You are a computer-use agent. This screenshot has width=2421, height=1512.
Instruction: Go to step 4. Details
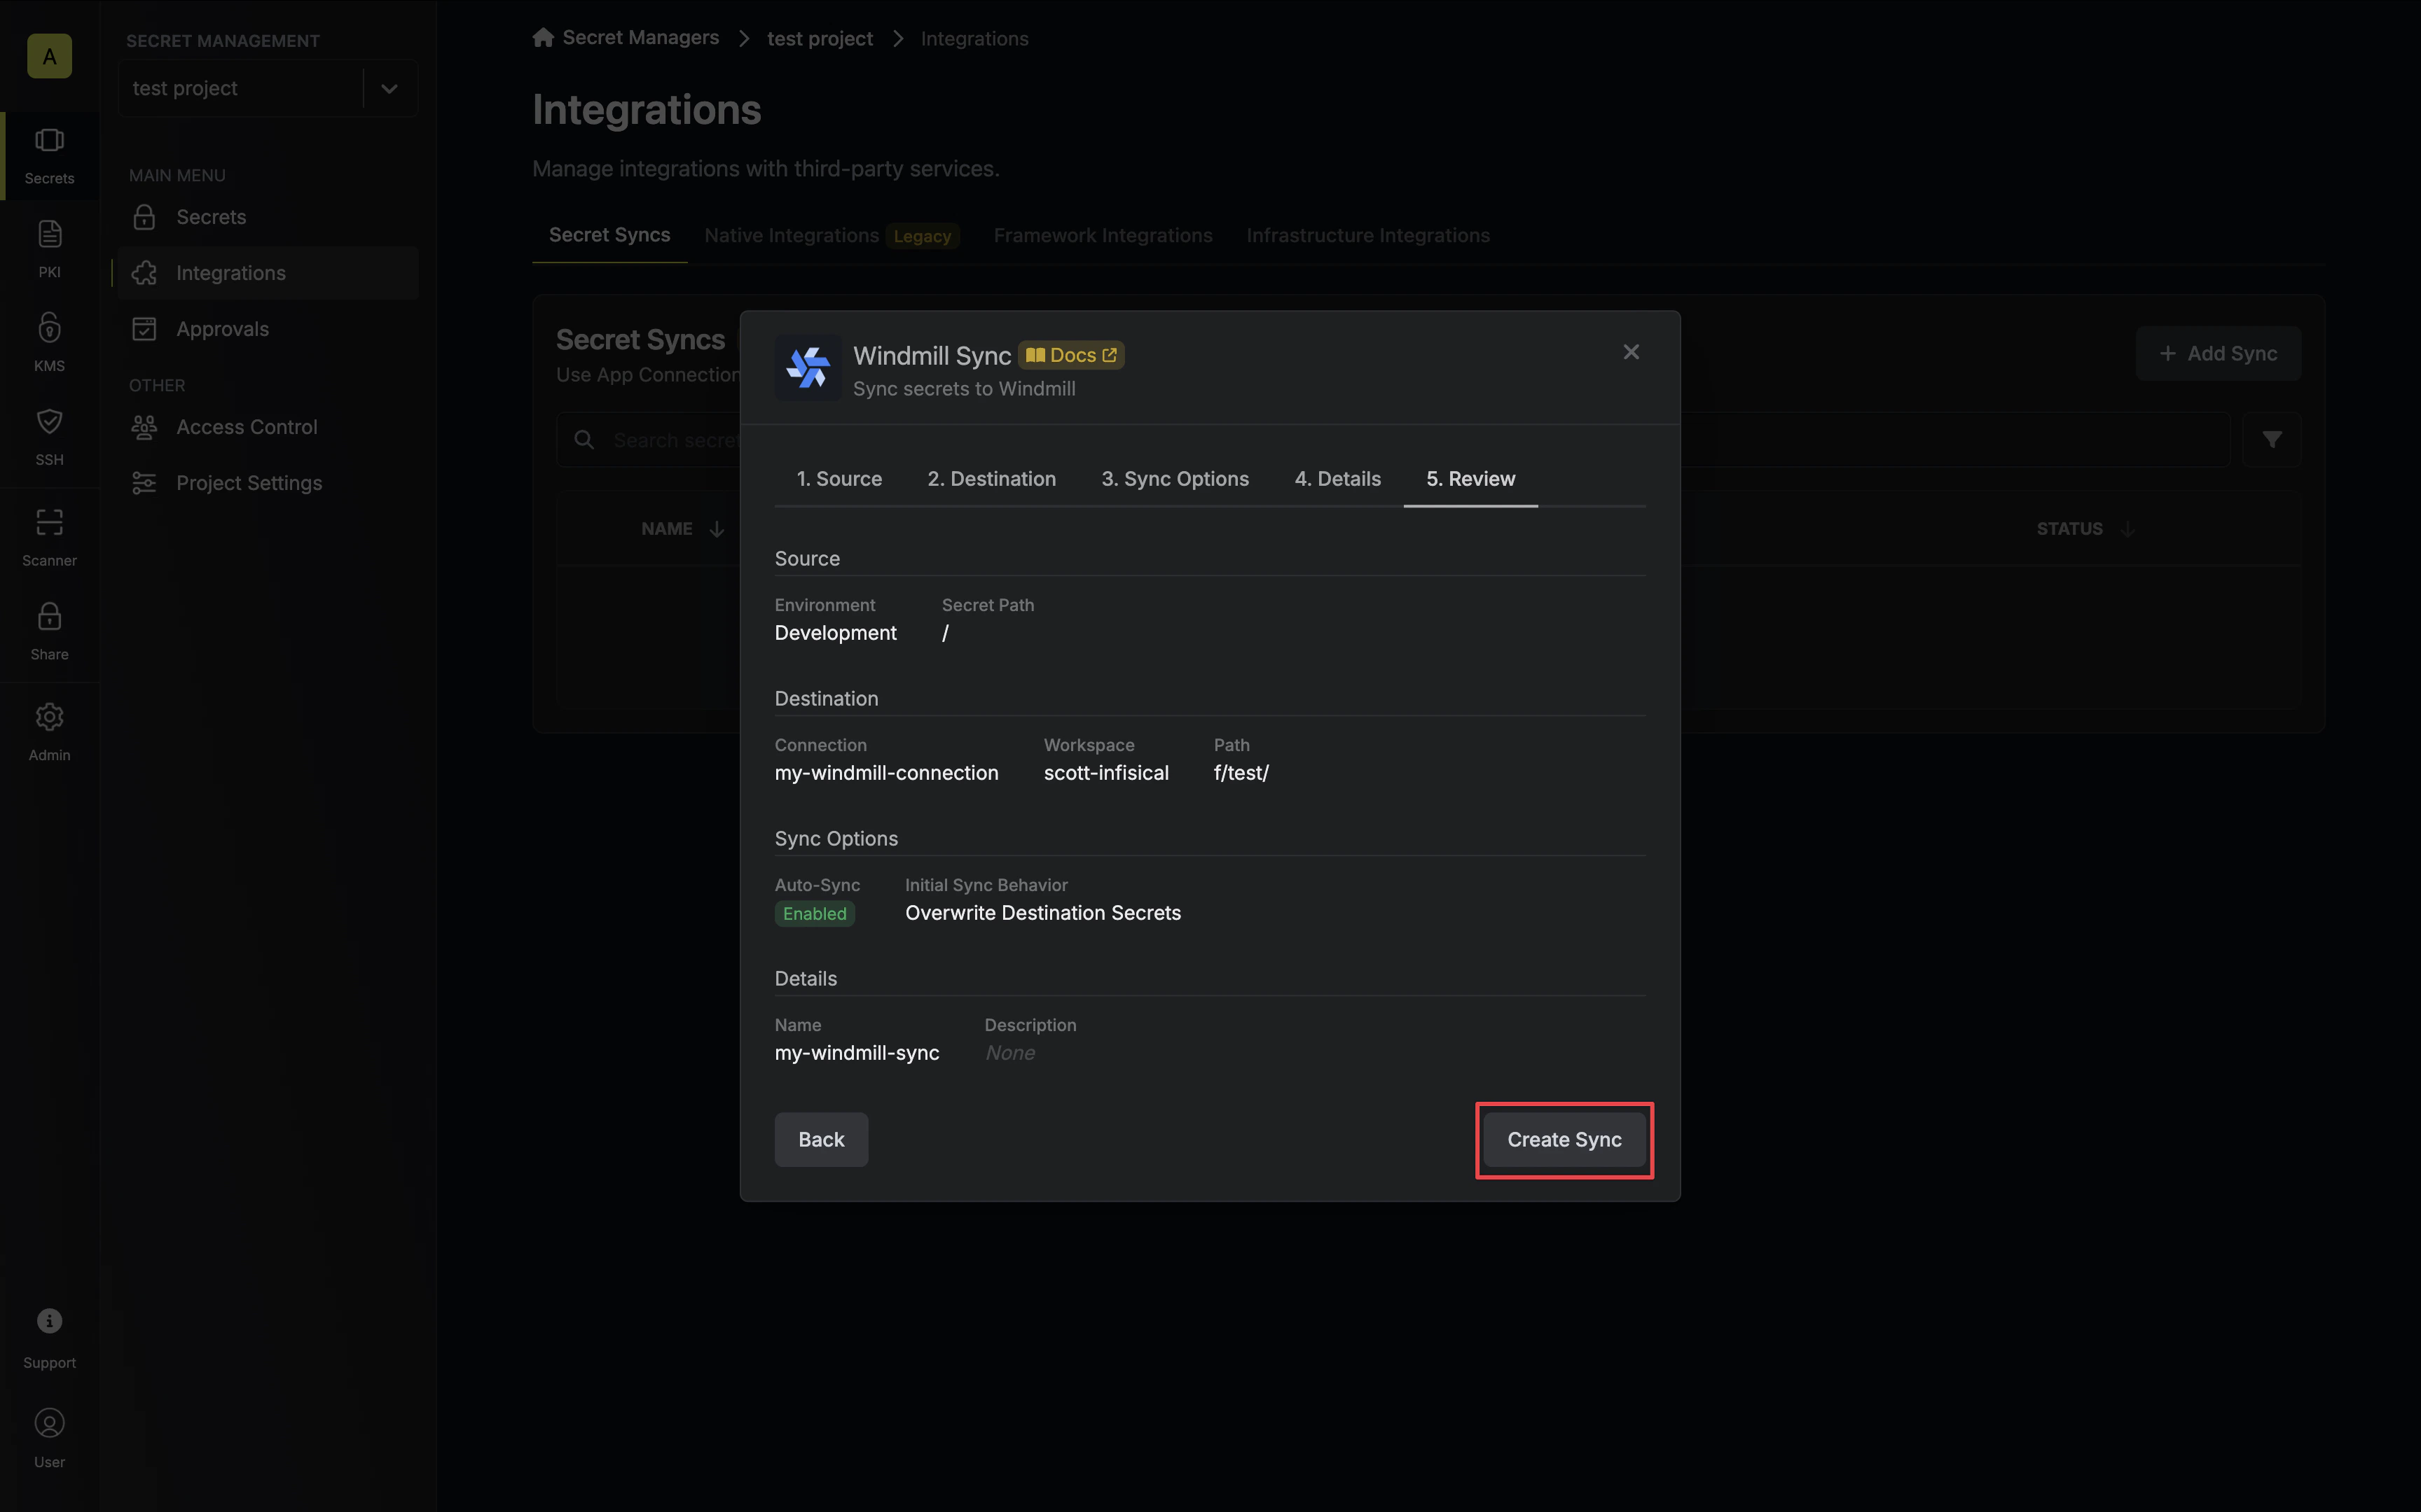(1337, 479)
